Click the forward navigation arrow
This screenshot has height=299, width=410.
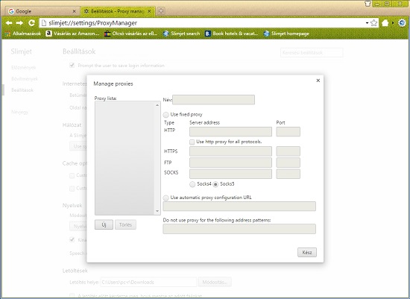pos(19,23)
